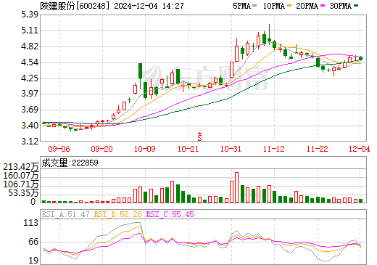This screenshot has height=265, width=377.
Task: Click the 3.12 price axis label
Action: point(30,142)
